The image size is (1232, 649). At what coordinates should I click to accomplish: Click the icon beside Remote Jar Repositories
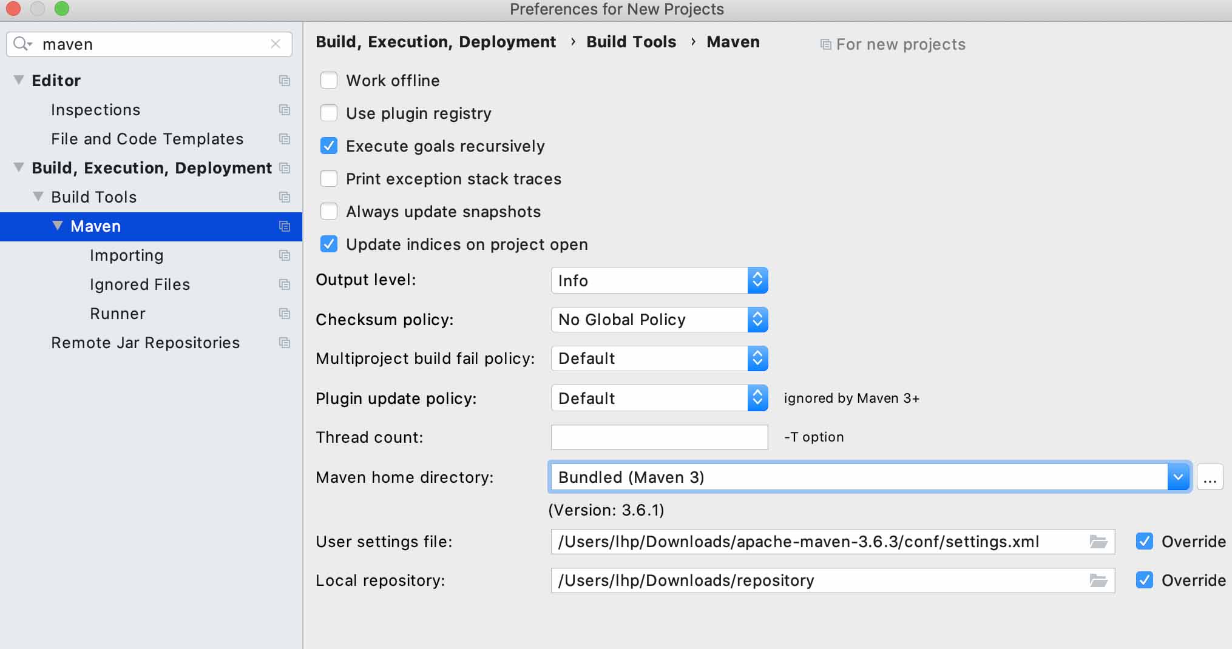tap(284, 343)
